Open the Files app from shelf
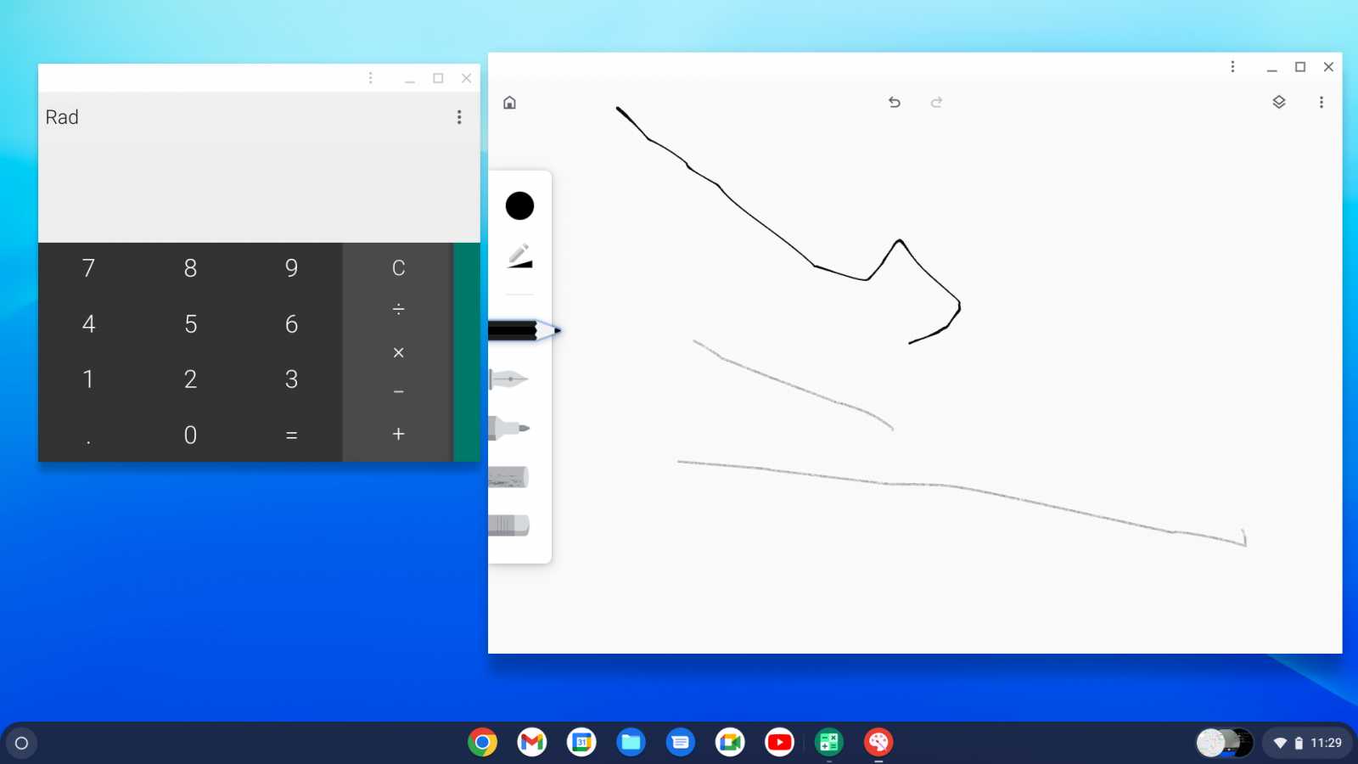This screenshot has height=764, width=1358. (x=631, y=743)
